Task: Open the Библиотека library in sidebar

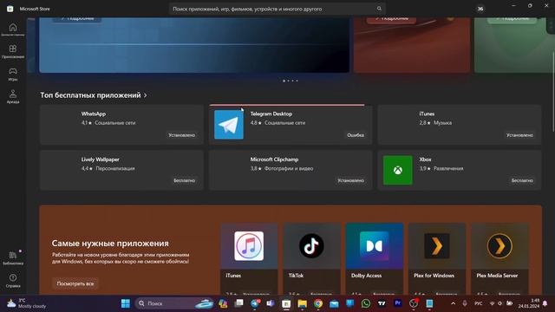Action: (x=13, y=258)
